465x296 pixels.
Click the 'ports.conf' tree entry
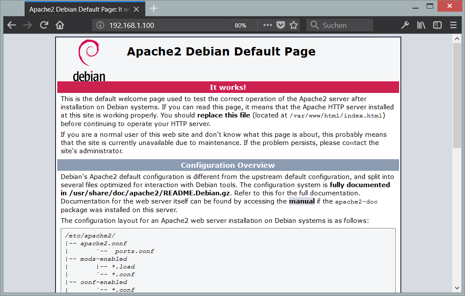click(134, 251)
